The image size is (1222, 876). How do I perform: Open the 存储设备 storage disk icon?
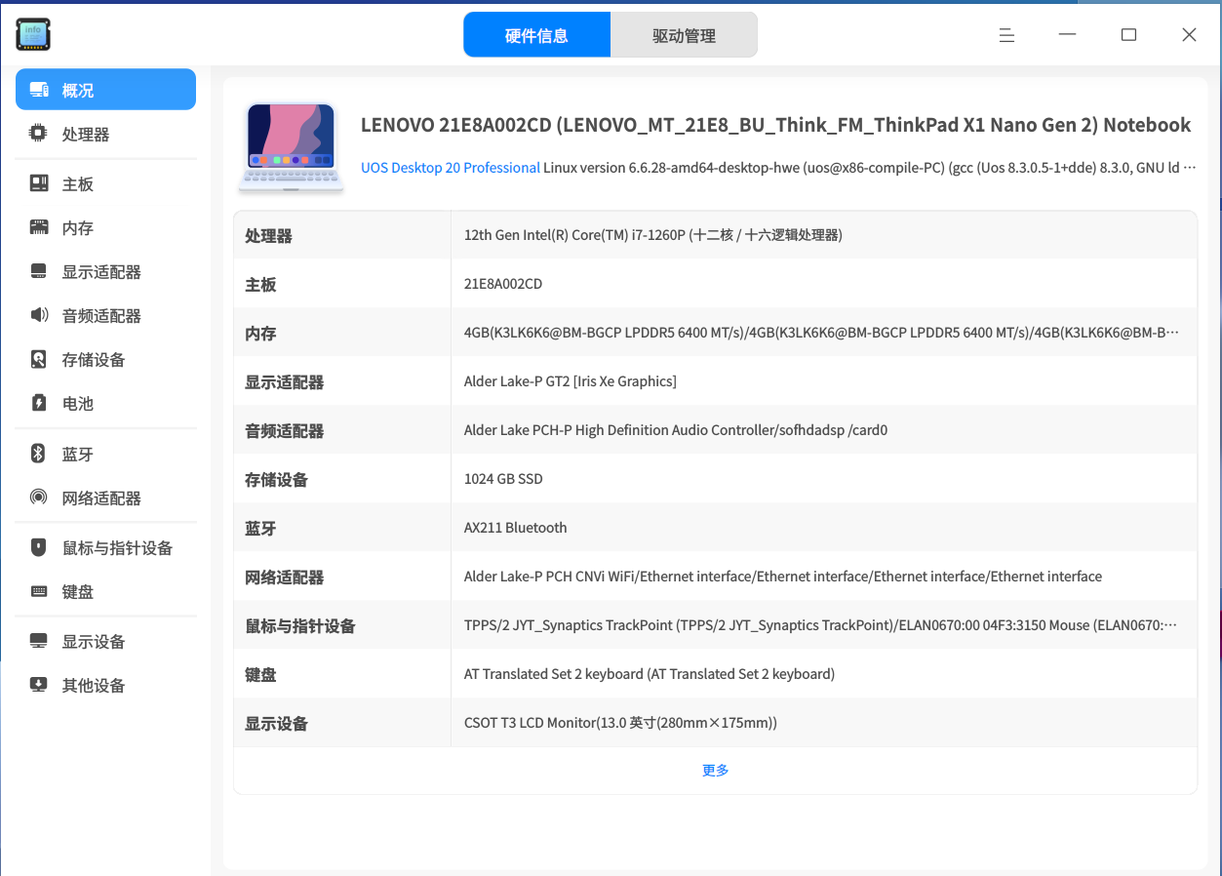tap(39, 359)
